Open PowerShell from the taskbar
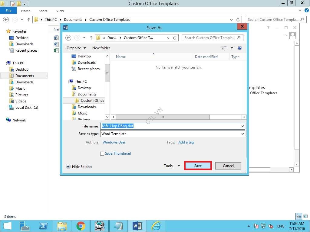Screen dimensions: 310x232 (43, 226)
